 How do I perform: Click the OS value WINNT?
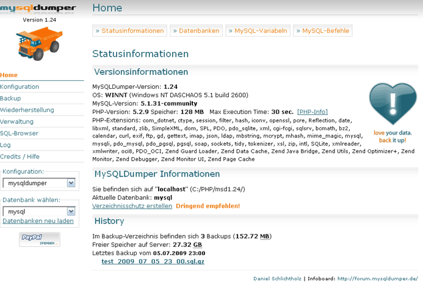116,95
